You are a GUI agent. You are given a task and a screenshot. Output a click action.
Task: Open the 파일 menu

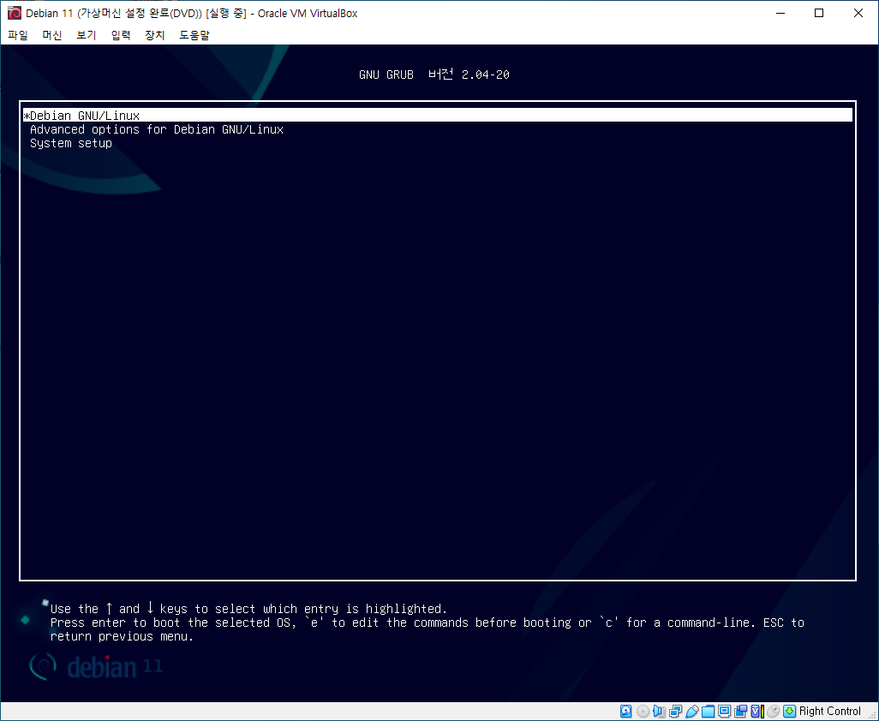tap(18, 35)
